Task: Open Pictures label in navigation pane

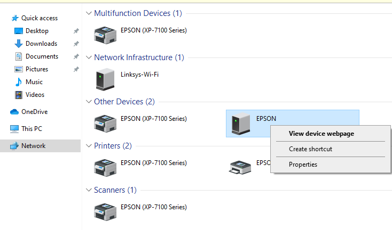Action: [37, 69]
